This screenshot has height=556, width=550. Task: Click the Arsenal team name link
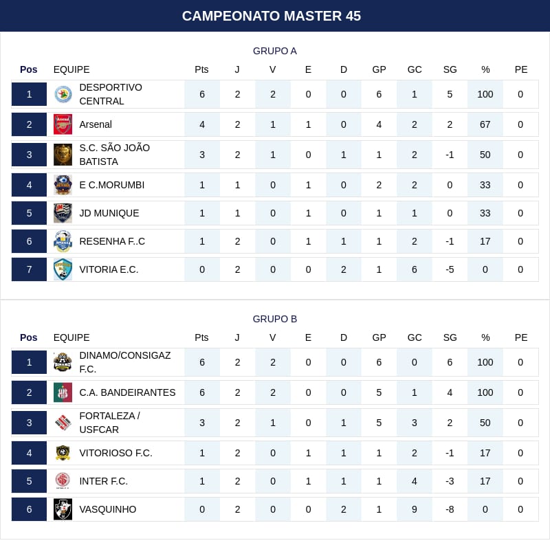click(96, 124)
